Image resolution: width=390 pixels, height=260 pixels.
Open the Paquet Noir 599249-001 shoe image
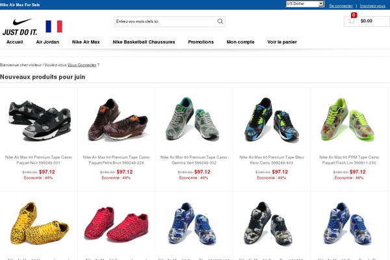(x=39, y=120)
